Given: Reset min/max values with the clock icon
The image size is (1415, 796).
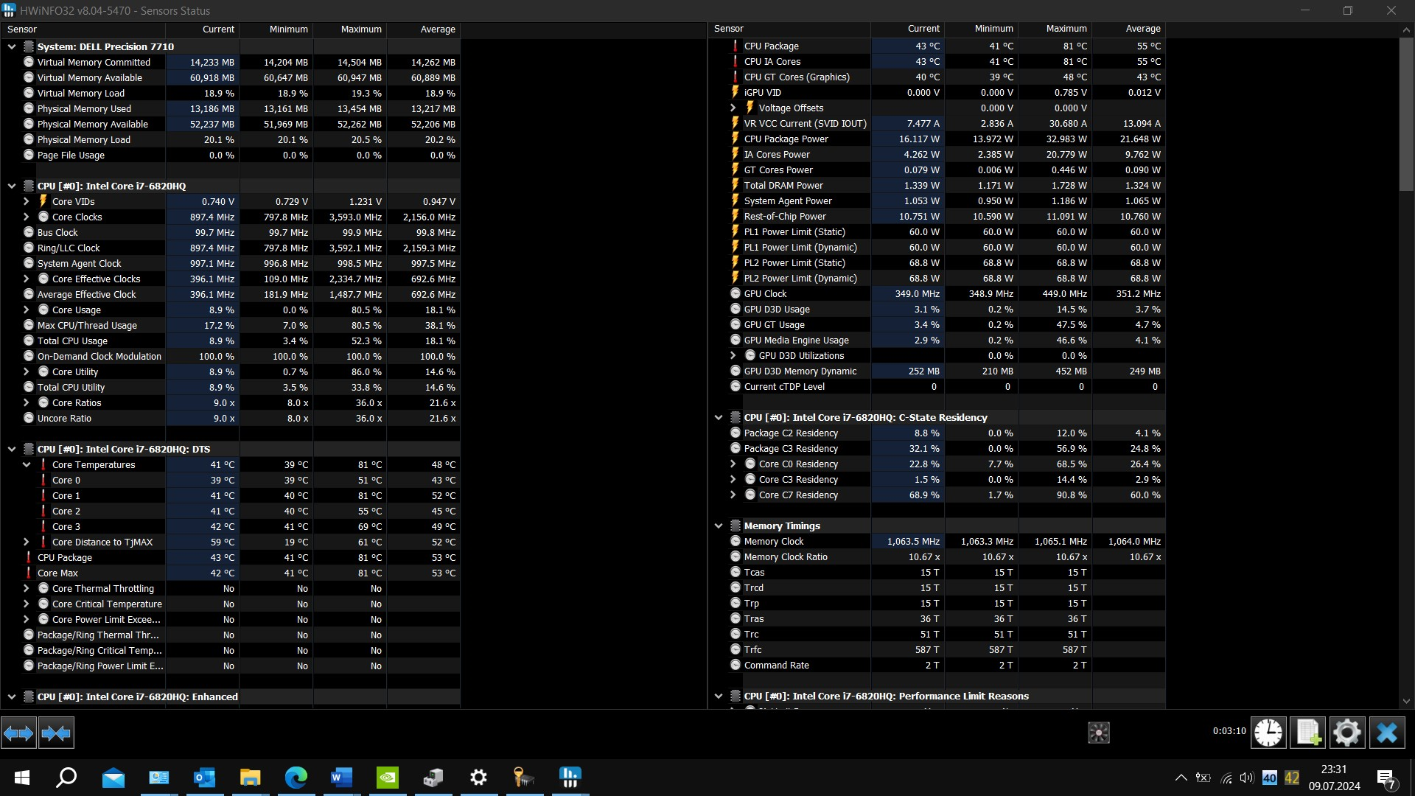Looking at the screenshot, I should click(x=1268, y=733).
